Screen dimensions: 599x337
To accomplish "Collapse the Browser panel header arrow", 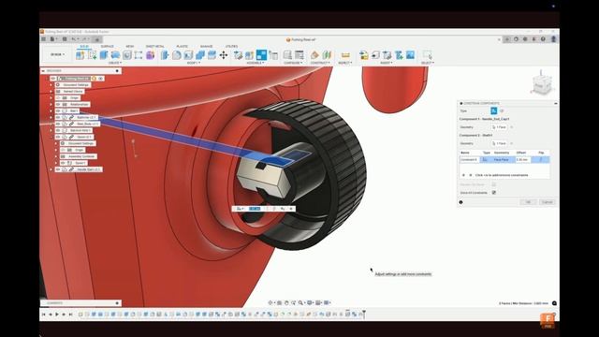I will [43, 71].
